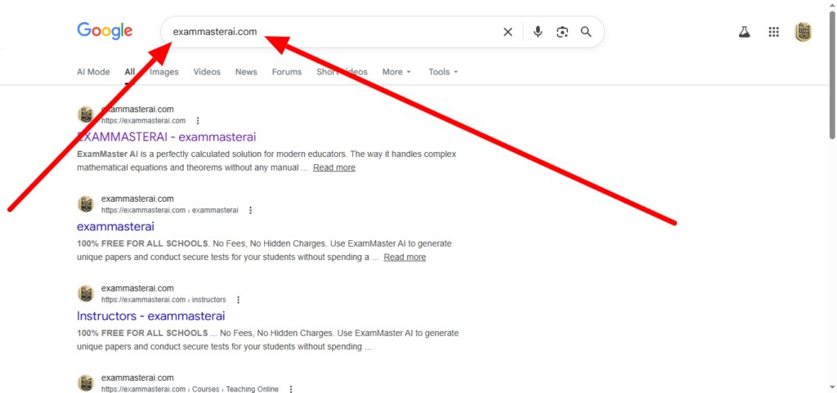837x393 pixels.
Task: Click Read more on first result
Action: 334,167
